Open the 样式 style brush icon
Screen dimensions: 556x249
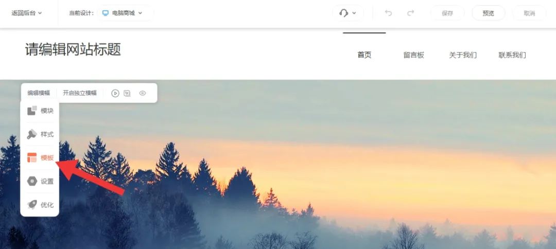(x=32, y=134)
